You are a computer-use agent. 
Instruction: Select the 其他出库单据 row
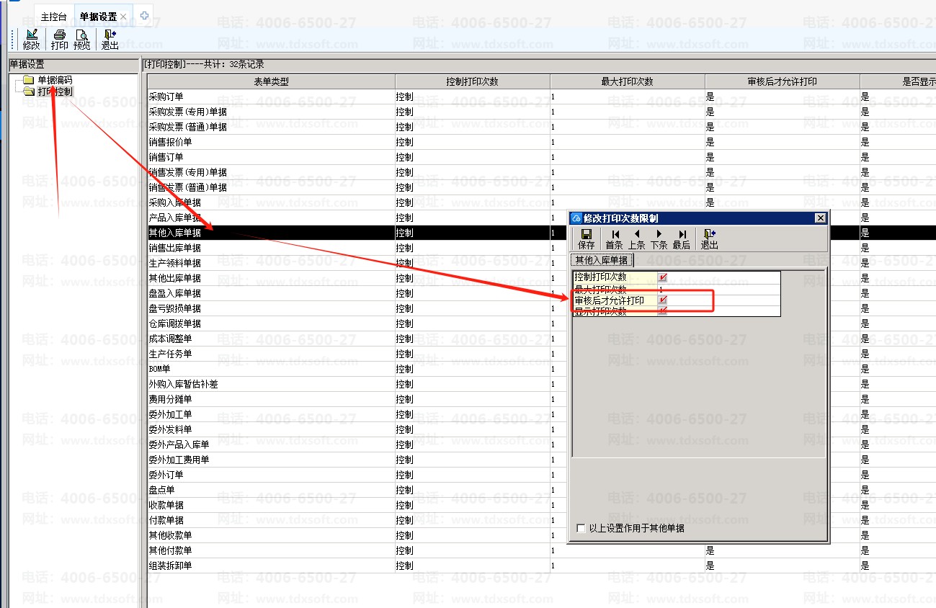point(542,278)
